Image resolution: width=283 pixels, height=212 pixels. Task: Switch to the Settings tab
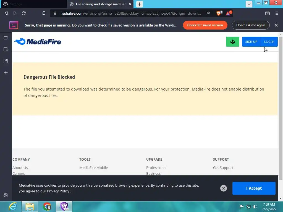tap(34, 4)
